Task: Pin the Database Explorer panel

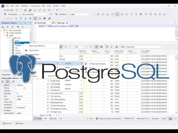Action: (25, 23)
